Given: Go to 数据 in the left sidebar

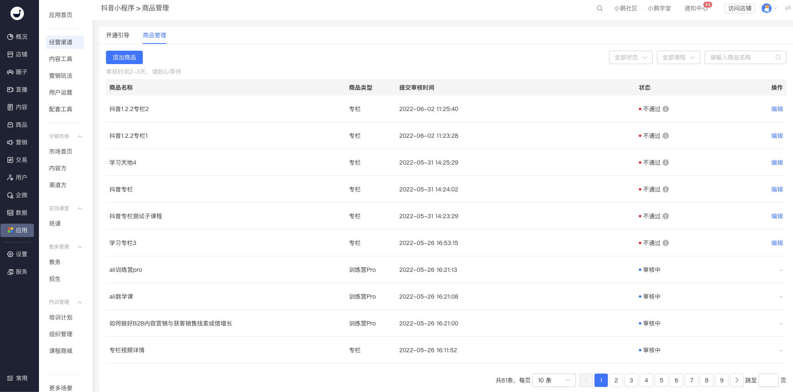Looking at the screenshot, I should [x=17, y=213].
